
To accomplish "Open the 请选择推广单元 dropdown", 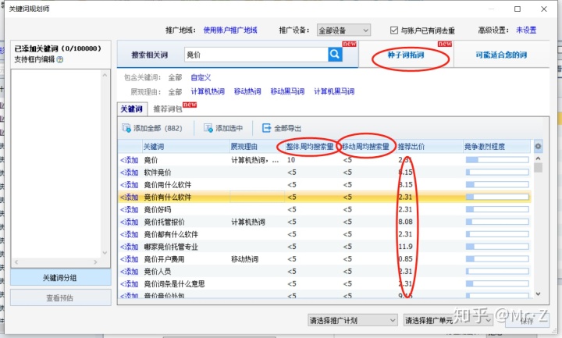I will pos(448,320).
